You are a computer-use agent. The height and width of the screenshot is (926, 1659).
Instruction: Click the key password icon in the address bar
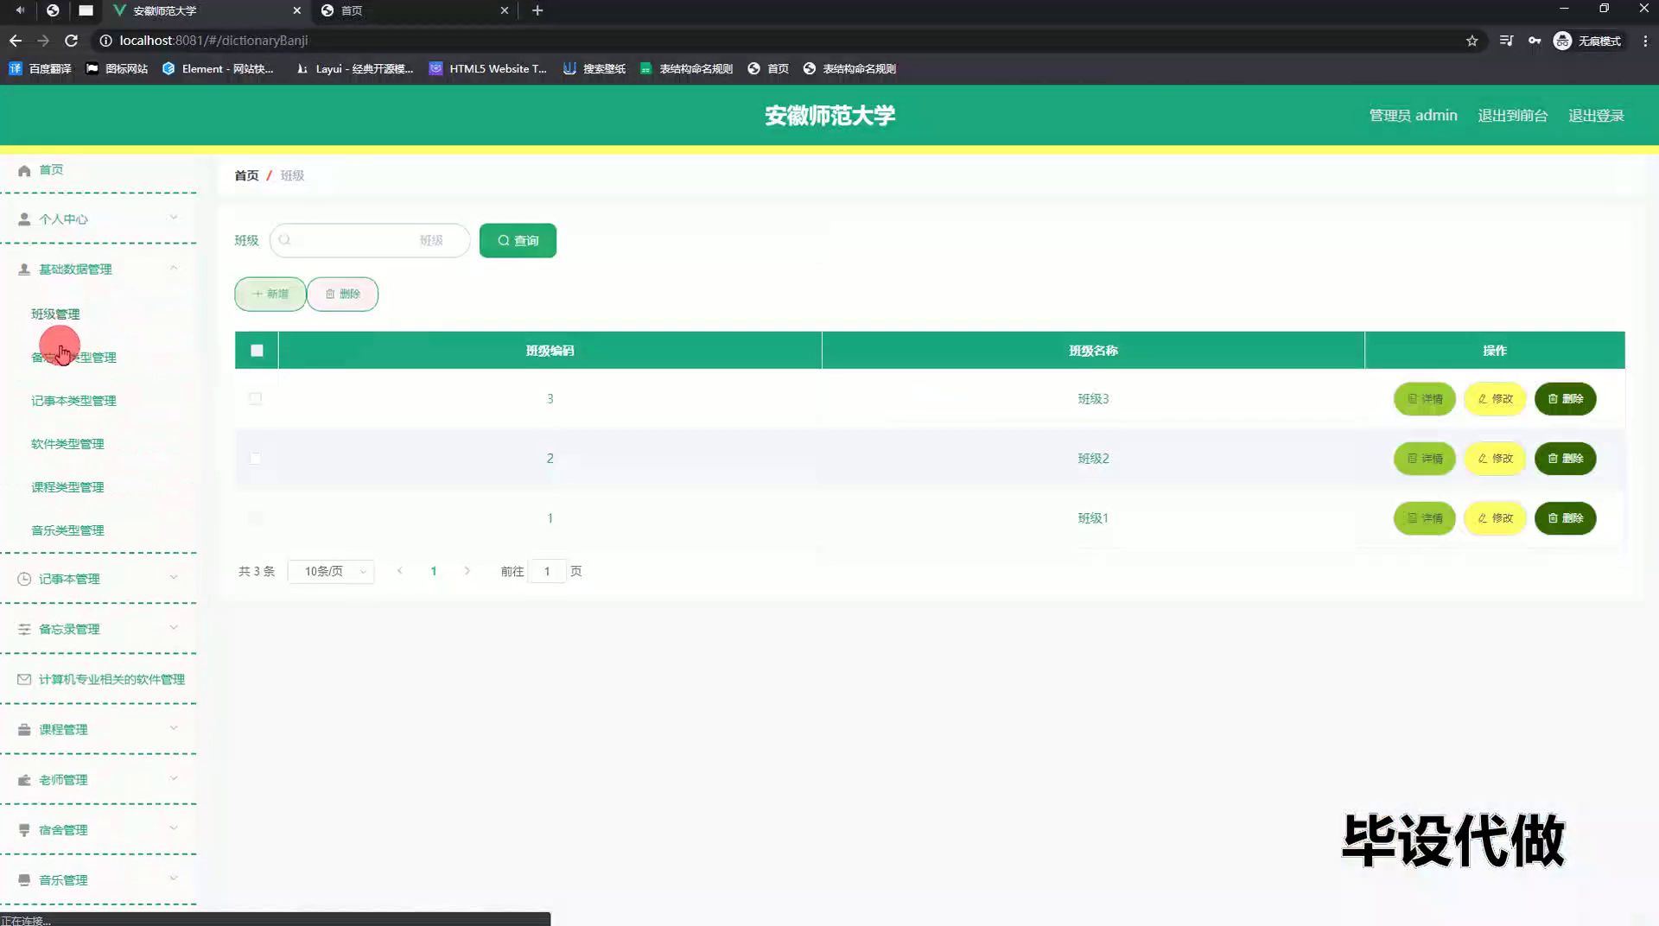(1535, 41)
